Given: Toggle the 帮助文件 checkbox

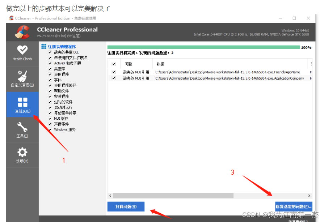Looking at the screenshot, I should (x=50, y=91).
